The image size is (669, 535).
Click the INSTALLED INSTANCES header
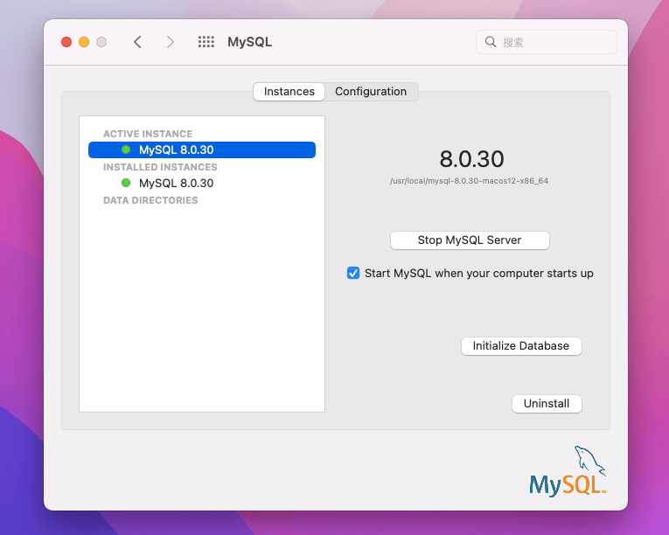click(160, 167)
